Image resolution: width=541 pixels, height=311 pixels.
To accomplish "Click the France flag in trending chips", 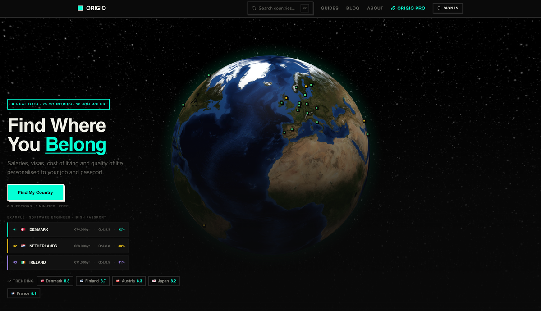I will [13, 293].
